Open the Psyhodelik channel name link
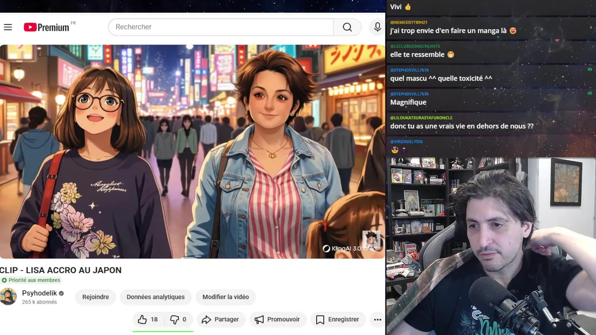 [39, 293]
